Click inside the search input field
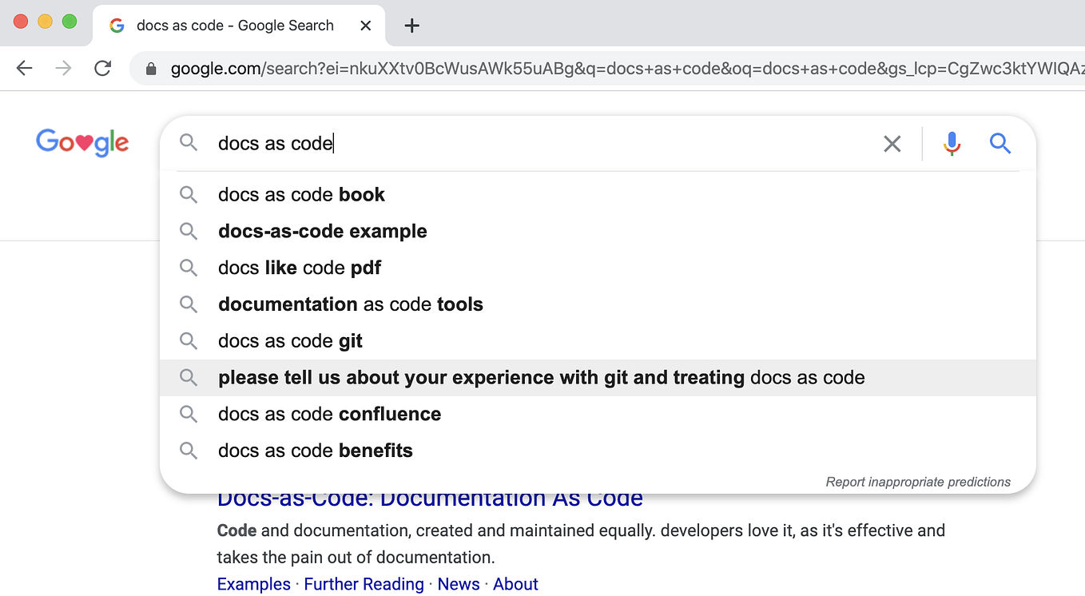 [479, 143]
